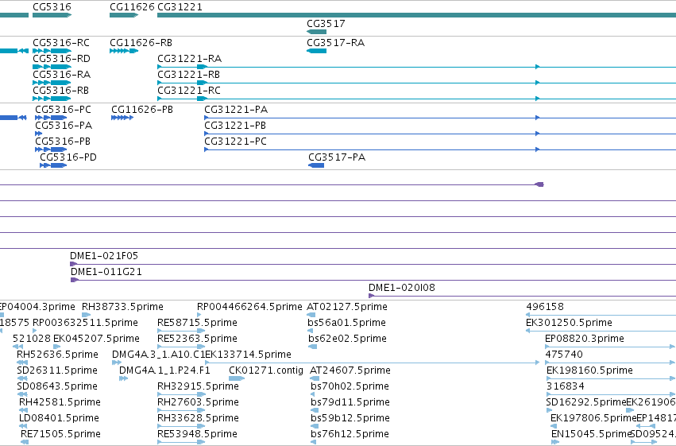Image resolution: width=676 pixels, height=446 pixels.
Task: Select EST RE53948.5prime
Action: pos(198,434)
